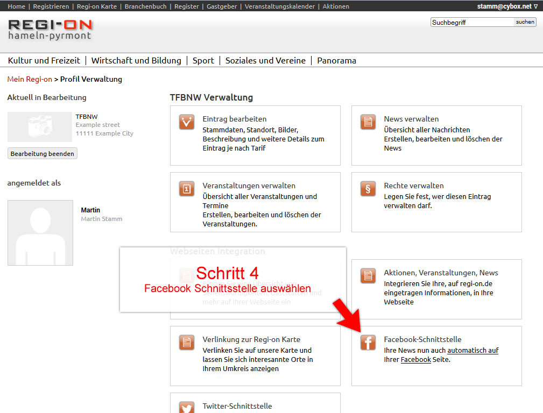
Task: Open the Veranstaltungskalender link in top bar
Action: (280, 6)
